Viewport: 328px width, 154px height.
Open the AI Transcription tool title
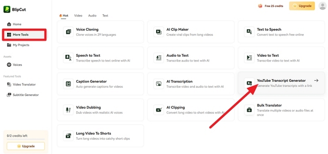point(179,81)
